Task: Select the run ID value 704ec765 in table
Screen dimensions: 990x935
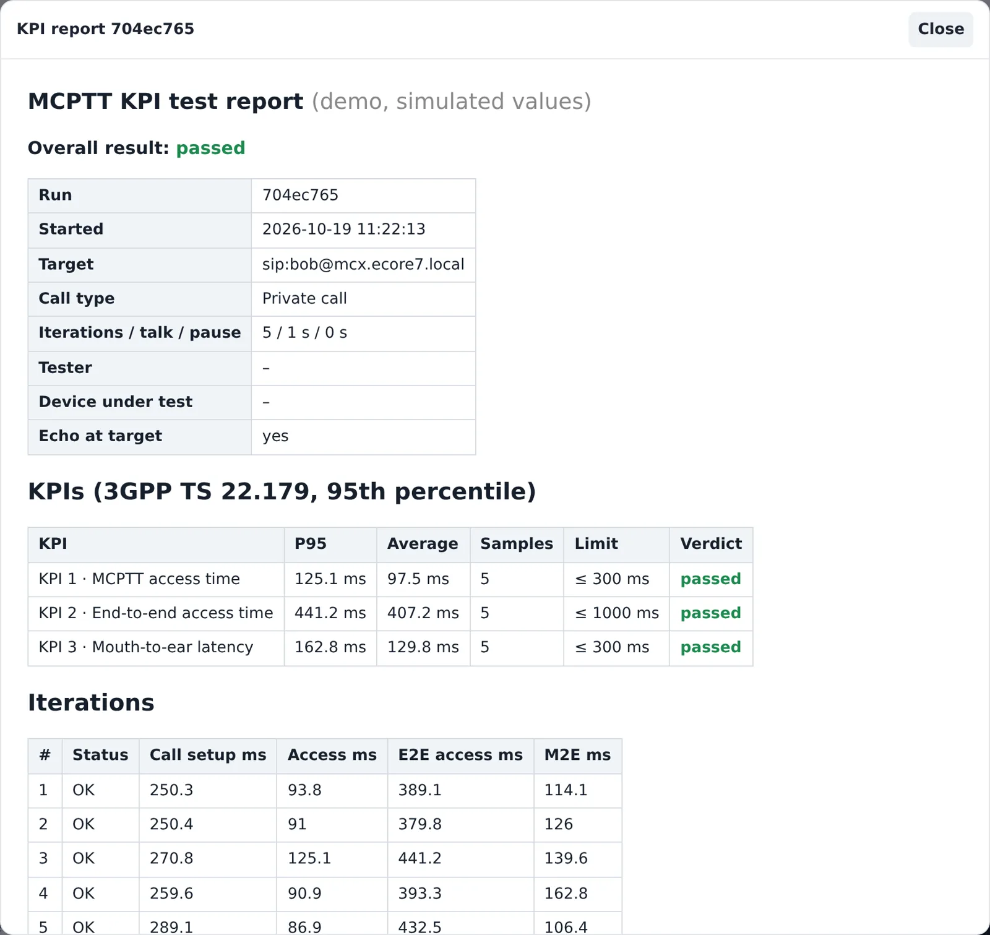Action: [300, 196]
